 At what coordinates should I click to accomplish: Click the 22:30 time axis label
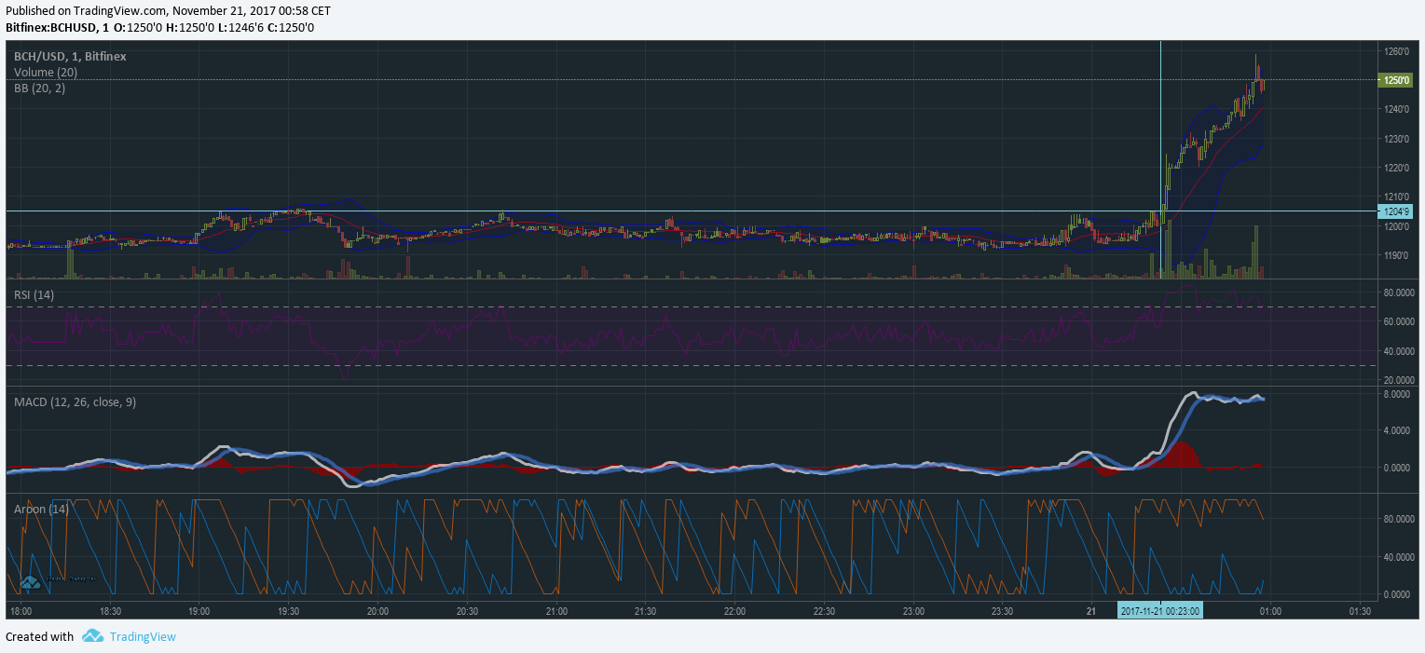tap(824, 611)
